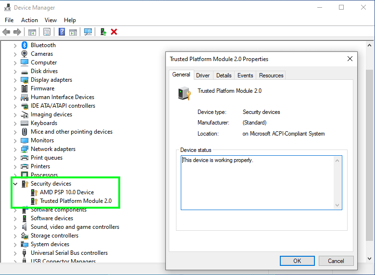Click the Forward arrow toolbar icon

pos(17,32)
